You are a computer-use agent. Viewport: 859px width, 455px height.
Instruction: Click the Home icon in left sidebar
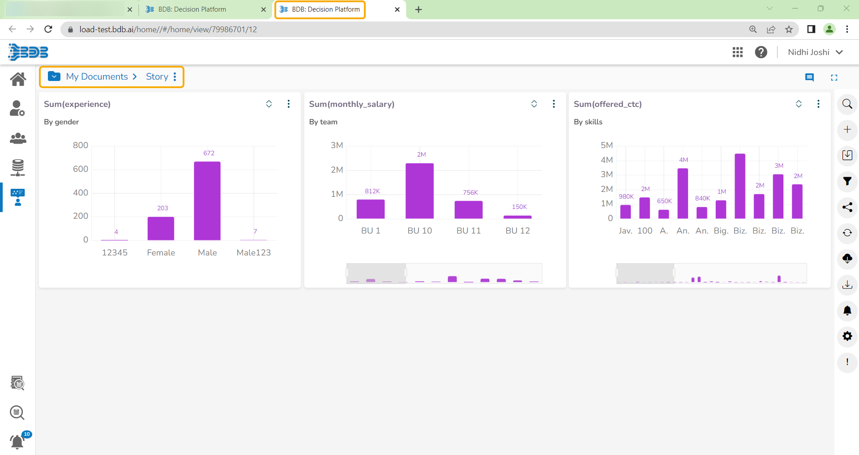[18, 79]
